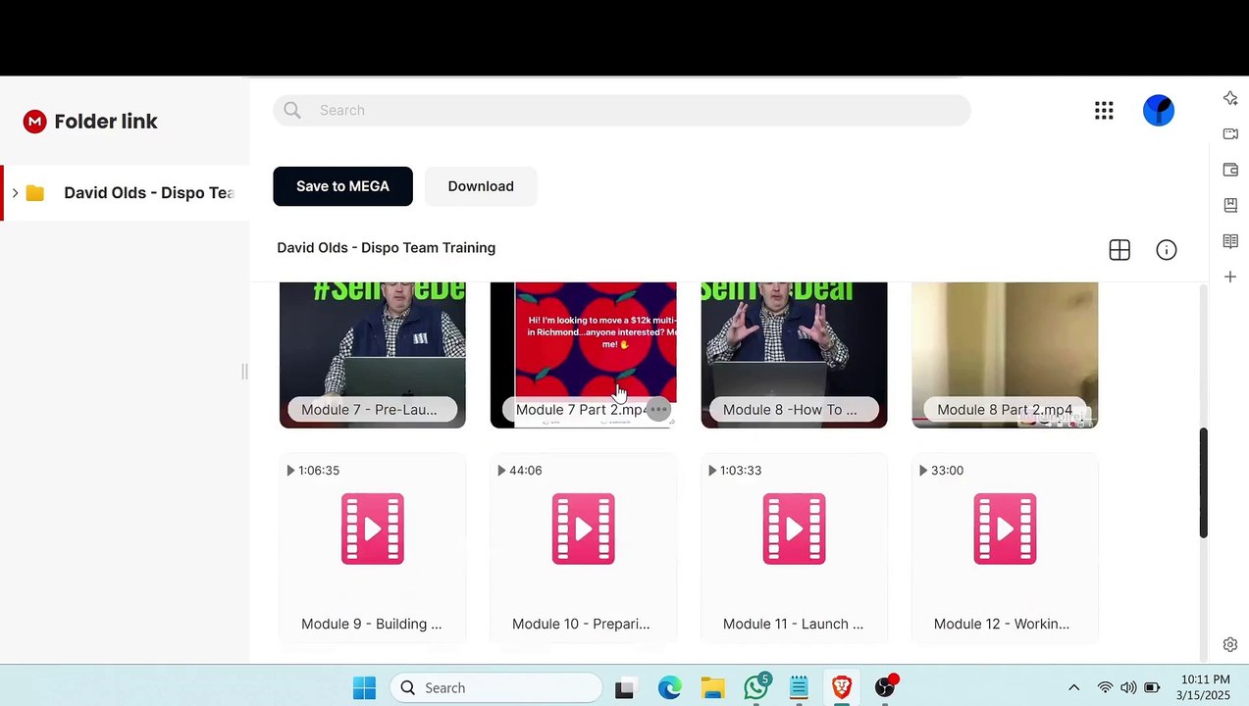Click the yellow folder icon in tree

[x=35, y=193]
